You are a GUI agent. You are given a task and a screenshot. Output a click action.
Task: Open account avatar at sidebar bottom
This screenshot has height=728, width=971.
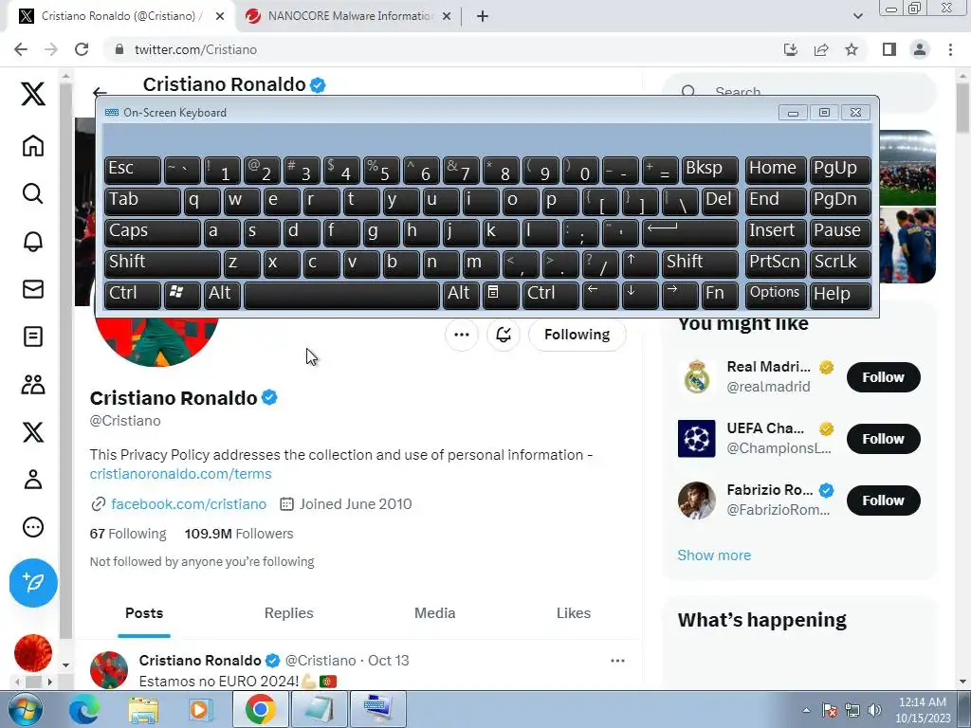[33, 653]
